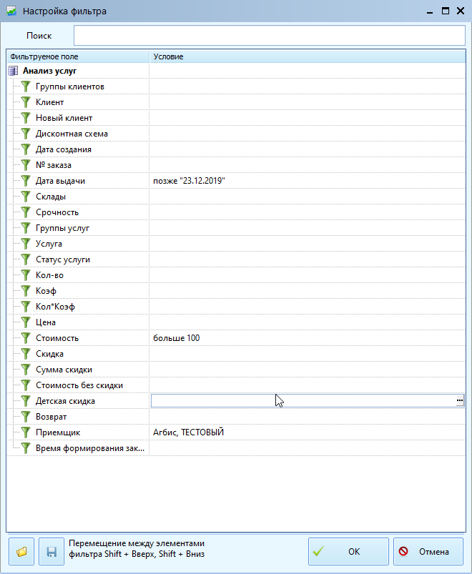Click the funnel icon for Группы клиентов
The width and height of the screenshot is (472, 574).
[26, 86]
